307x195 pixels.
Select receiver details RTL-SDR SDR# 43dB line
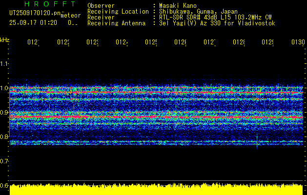[x=215, y=18]
